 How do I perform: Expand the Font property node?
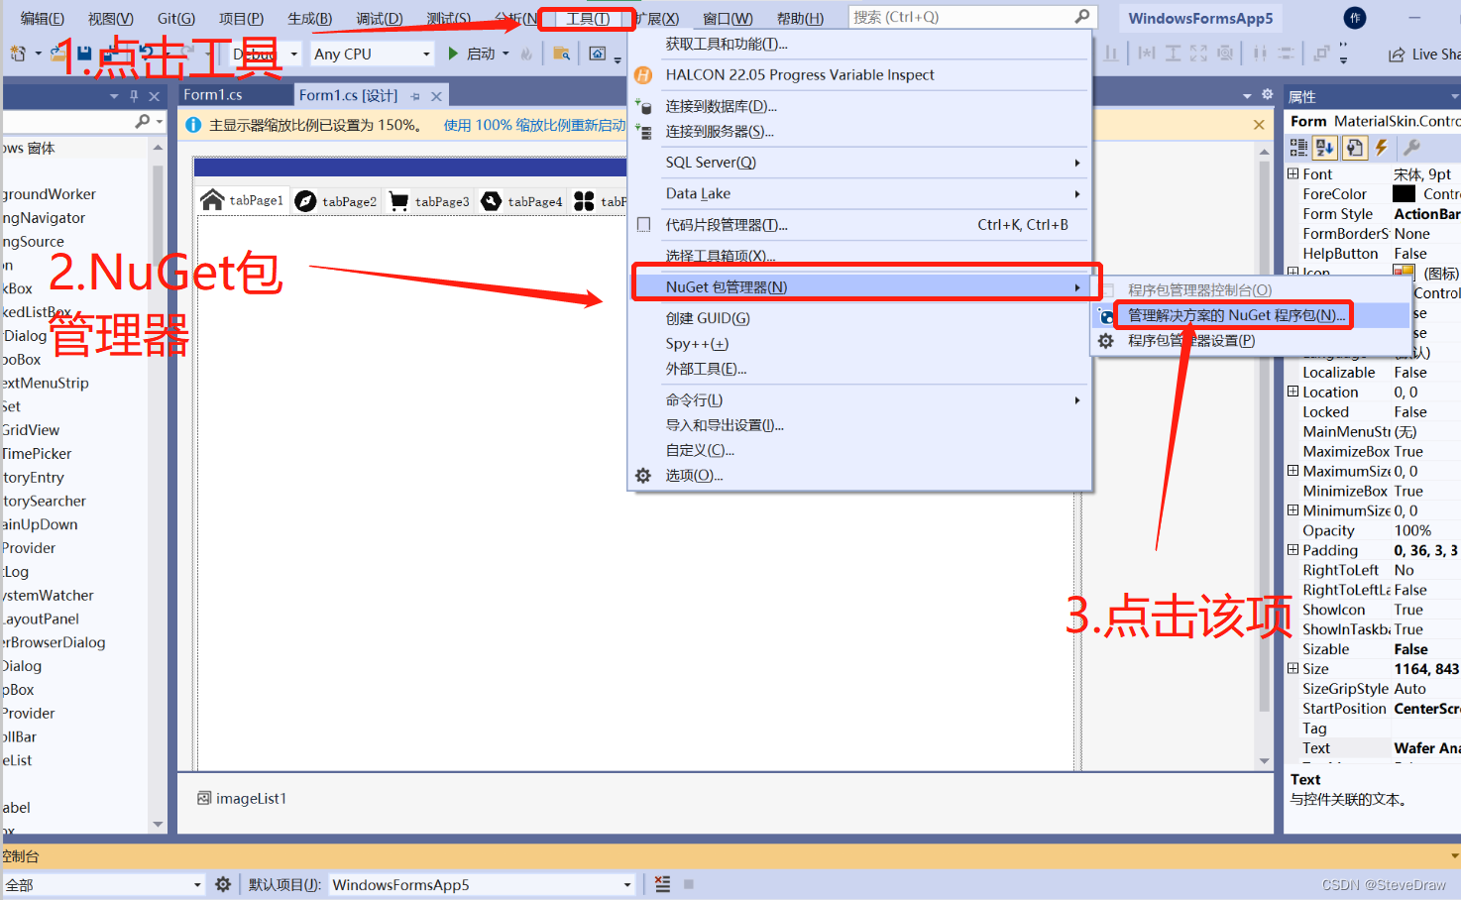pyautogui.click(x=1292, y=173)
